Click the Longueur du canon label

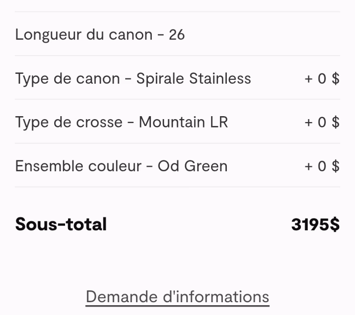click(84, 35)
